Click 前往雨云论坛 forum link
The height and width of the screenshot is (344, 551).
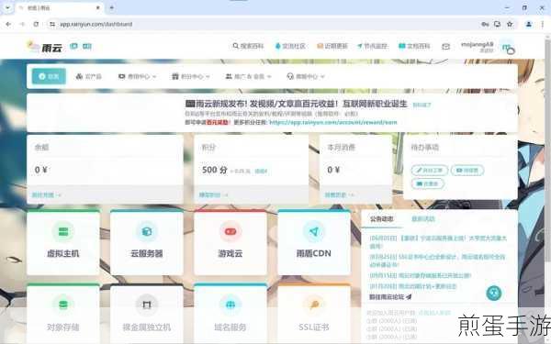(390, 297)
